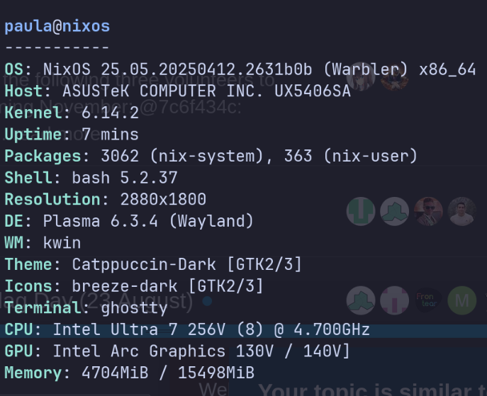Click the anime girl avatar in the top row

pyautogui.click(x=361, y=77)
